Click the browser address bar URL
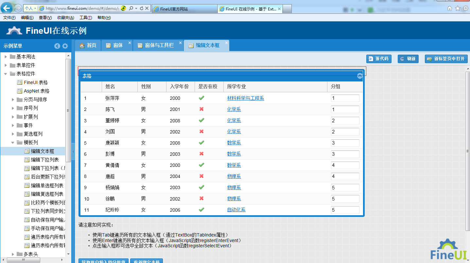 (82, 9)
